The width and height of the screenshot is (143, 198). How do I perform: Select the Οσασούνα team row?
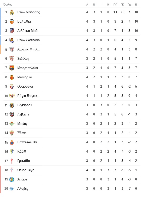(71, 87)
